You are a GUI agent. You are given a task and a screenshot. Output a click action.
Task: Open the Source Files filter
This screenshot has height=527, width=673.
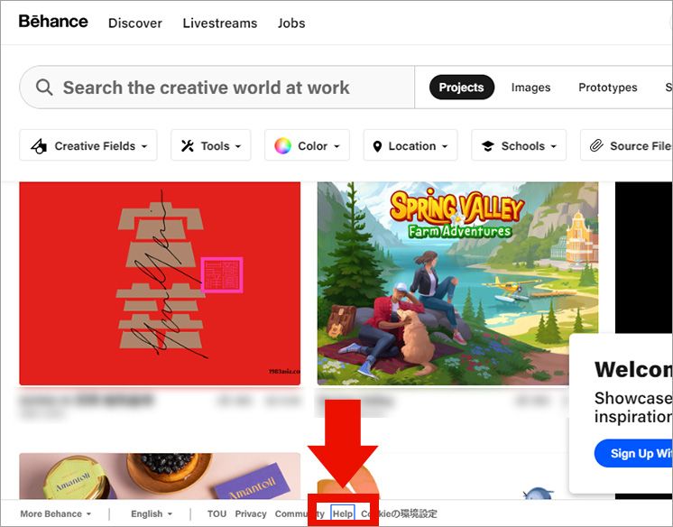coord(627,145)
